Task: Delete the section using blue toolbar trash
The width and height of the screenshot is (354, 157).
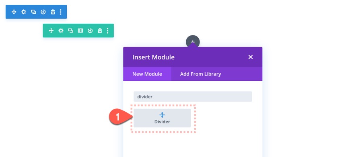Action: click(x=53, y=12)
